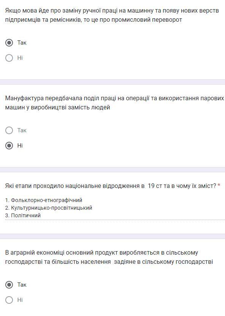Image resolution: width=225 pixels, height=316 pixels.
Task: Mark 'Так' radio for аграрній економіці question
Action: 9,285
